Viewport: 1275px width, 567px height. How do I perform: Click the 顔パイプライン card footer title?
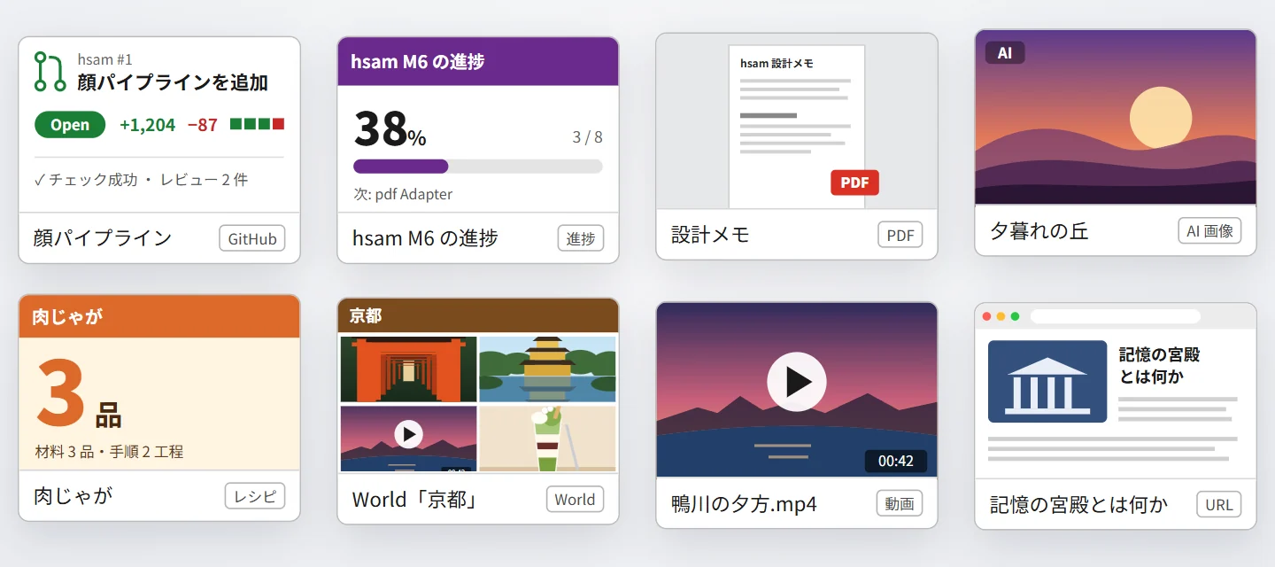tap(103, 238)
